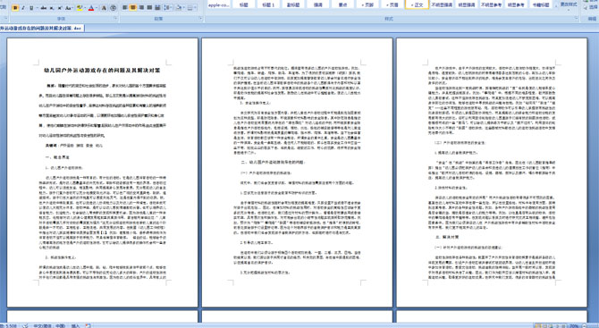The width and height of the screenshot is (599, 328).
Task: Click the text highlight color icon
Action: coord(80,8)
